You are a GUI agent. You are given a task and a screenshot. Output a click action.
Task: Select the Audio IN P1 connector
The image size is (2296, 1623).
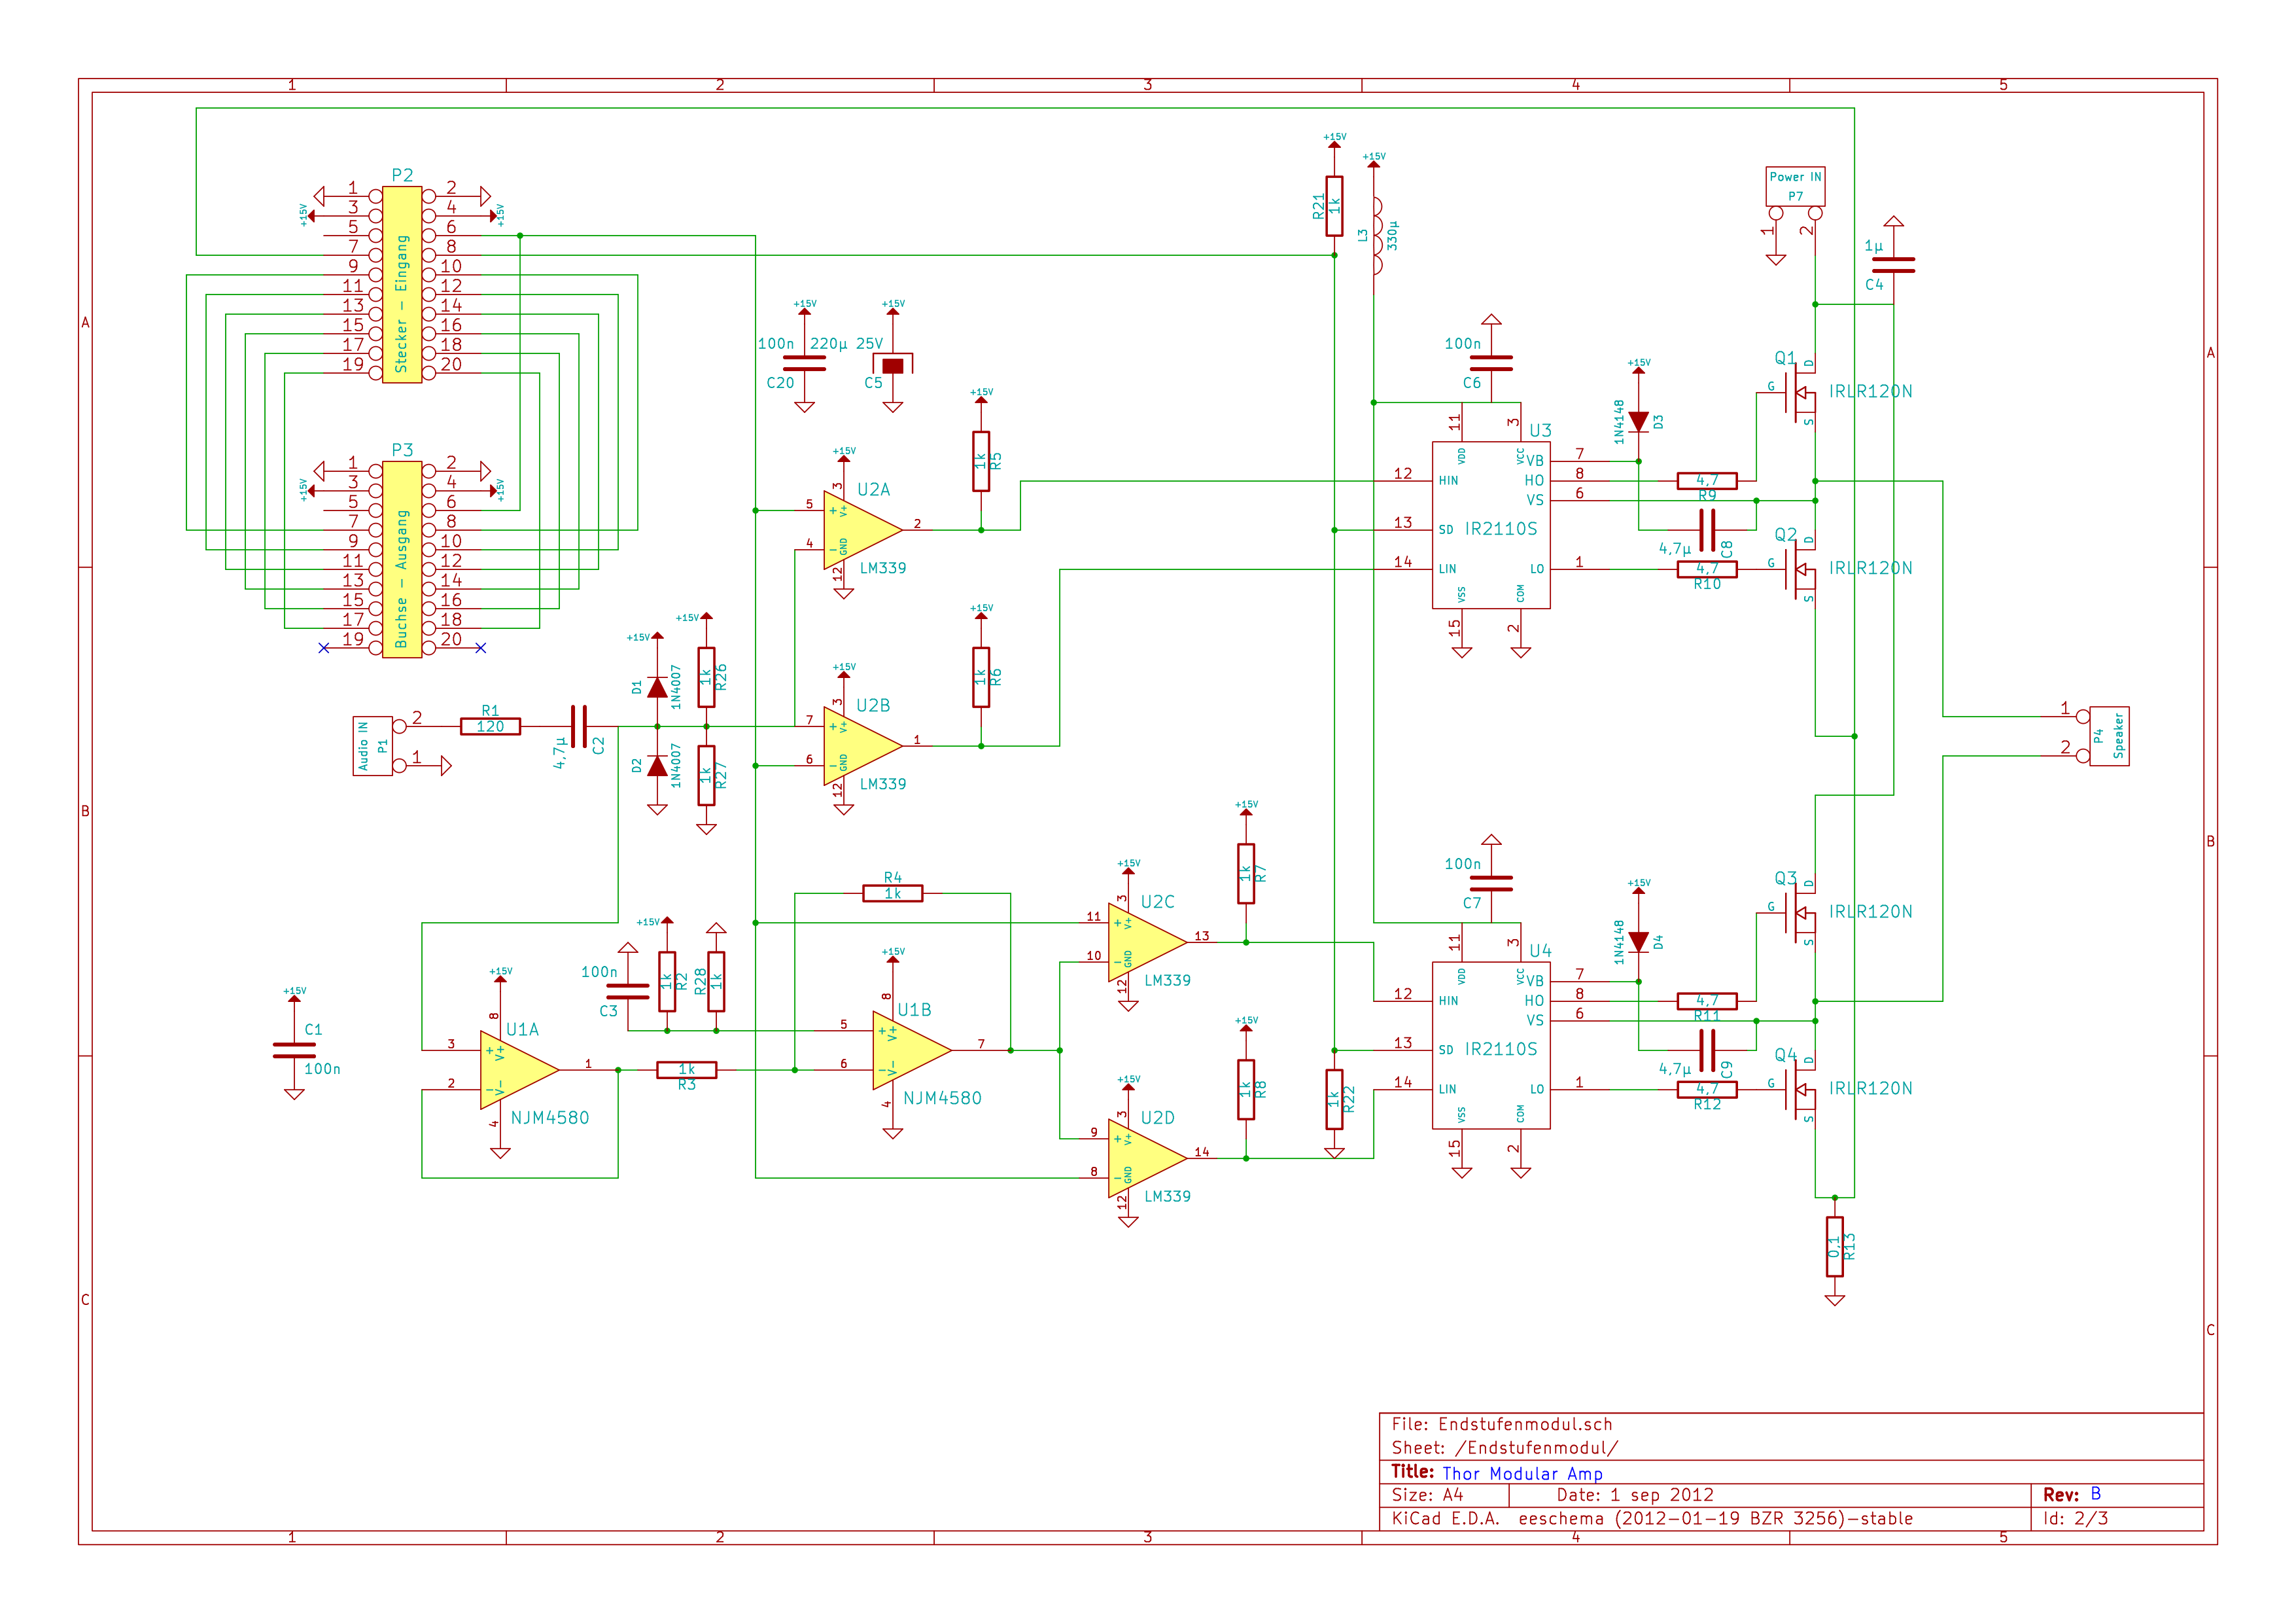372,745
